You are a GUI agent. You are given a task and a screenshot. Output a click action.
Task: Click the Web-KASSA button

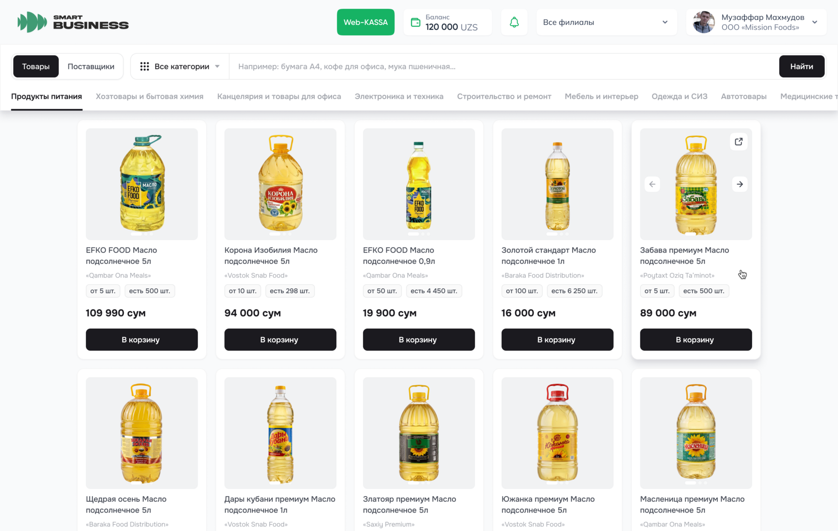pos(366,22)
